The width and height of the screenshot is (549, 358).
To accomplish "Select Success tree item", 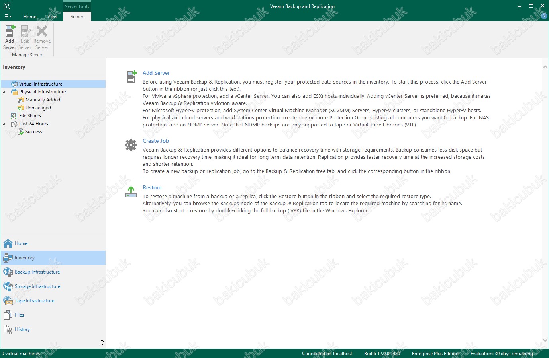I will pyautogui.click(x=33, y=132).
